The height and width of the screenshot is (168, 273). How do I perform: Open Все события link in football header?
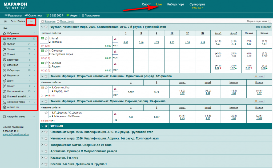point(263,27)
